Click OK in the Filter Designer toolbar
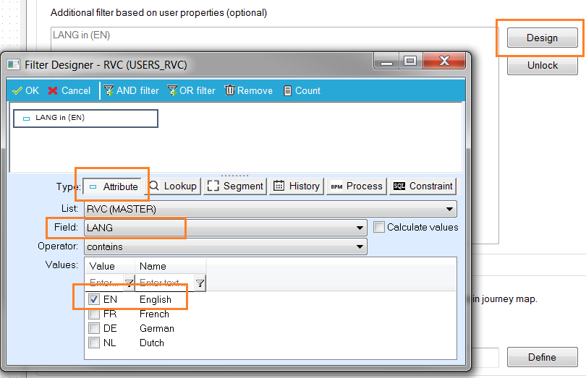The image size is (586, 378). click(x=25, y=91)
